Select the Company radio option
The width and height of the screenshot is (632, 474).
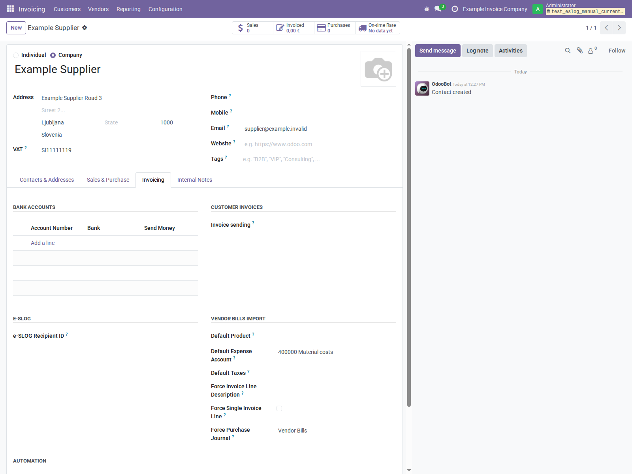pos(53,55)
